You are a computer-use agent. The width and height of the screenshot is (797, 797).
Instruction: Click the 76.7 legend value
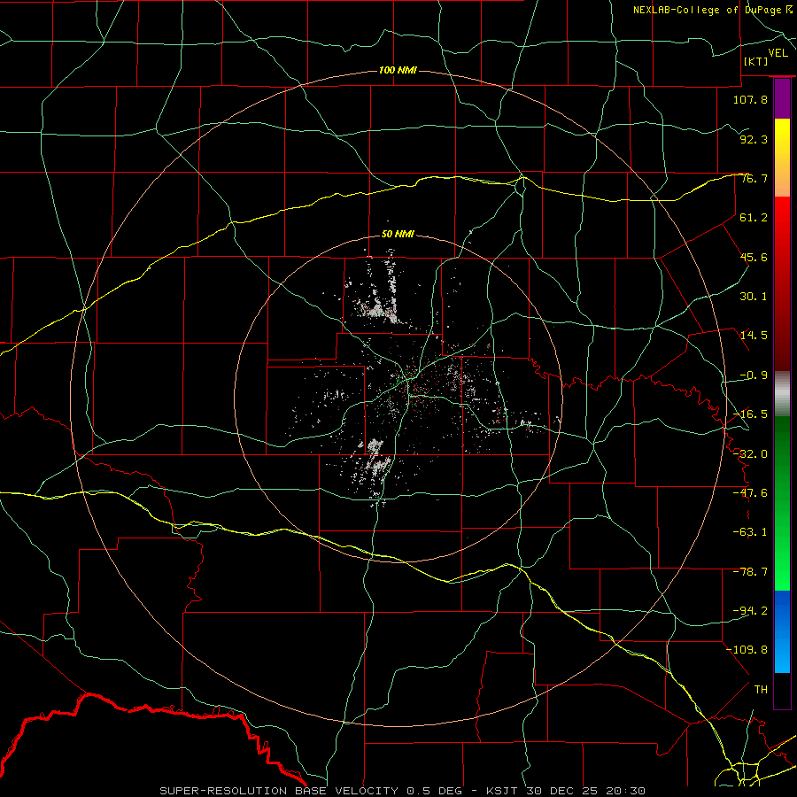click(754, 178)
